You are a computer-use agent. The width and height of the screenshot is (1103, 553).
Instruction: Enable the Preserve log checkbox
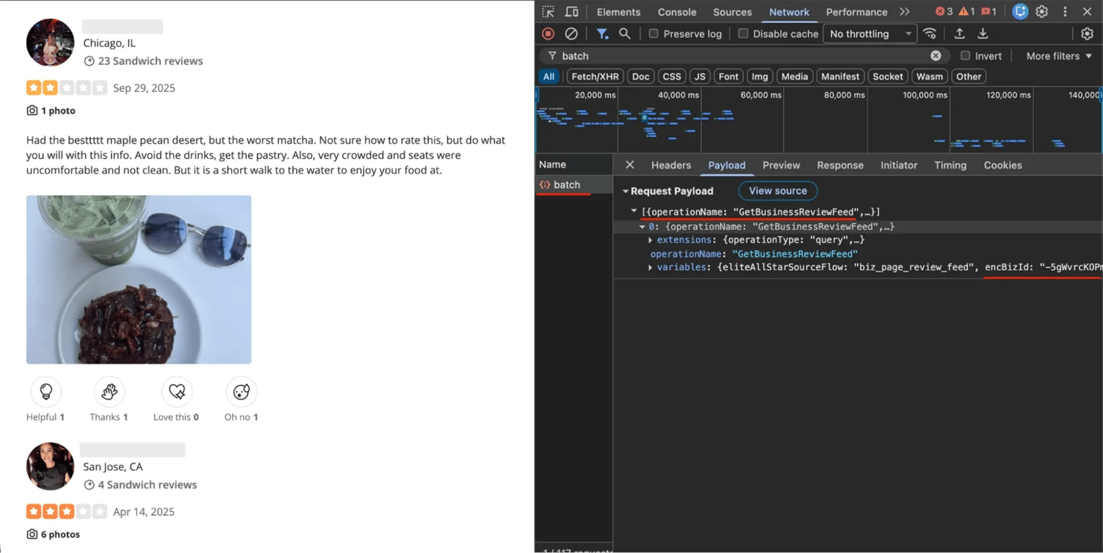654,34
